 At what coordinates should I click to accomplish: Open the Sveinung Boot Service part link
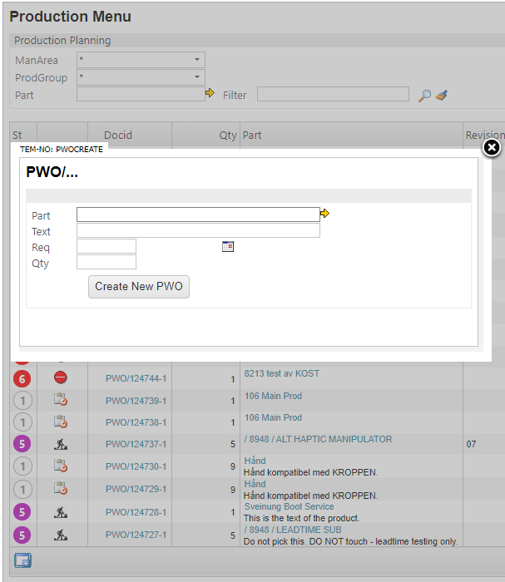[x=289, y=506]
